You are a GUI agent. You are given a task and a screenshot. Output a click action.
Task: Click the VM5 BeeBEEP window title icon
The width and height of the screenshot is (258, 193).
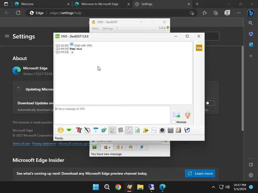point(57,36)
